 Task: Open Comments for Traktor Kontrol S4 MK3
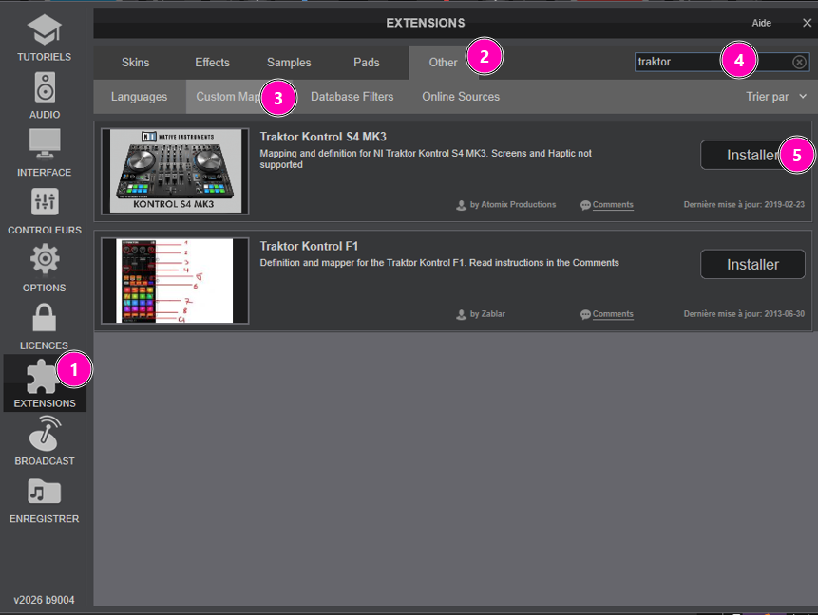612,204
